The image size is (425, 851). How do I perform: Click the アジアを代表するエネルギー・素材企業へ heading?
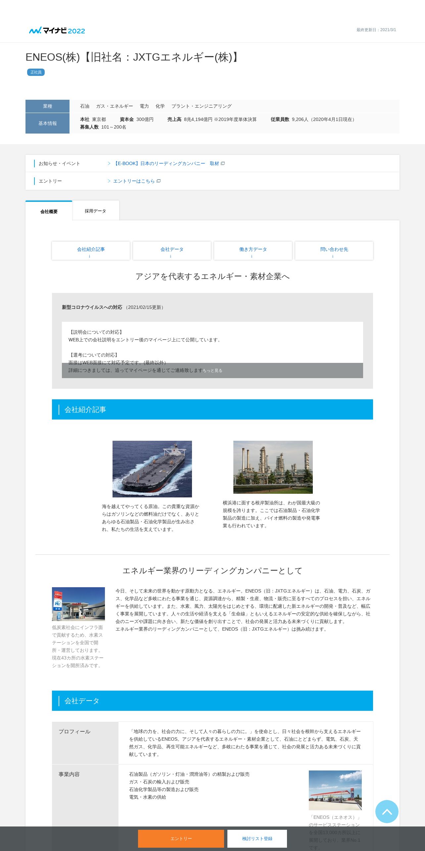212,276
